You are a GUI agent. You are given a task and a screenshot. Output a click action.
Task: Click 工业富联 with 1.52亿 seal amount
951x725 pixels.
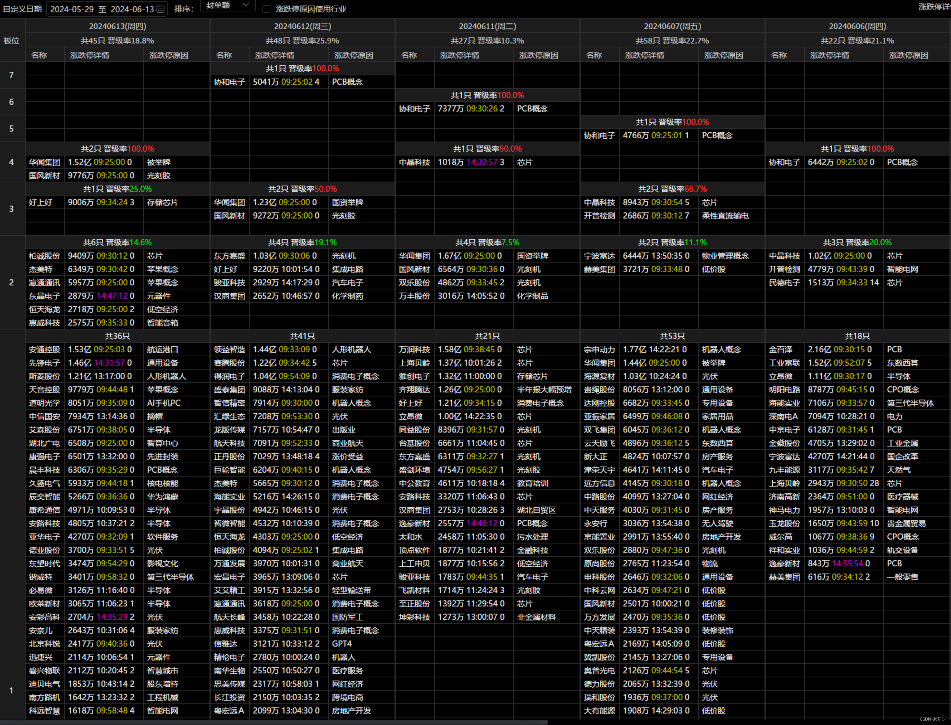tap(785, 363)
